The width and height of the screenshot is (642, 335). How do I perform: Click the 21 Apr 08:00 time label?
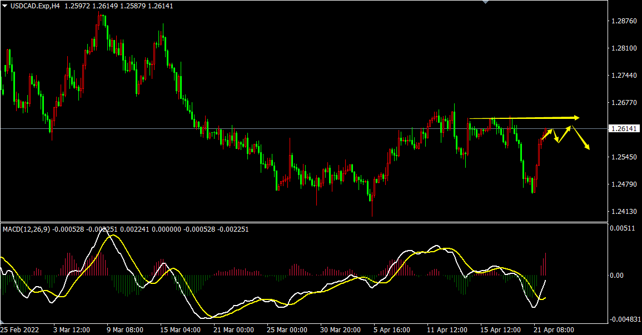(x=554, y=329)
